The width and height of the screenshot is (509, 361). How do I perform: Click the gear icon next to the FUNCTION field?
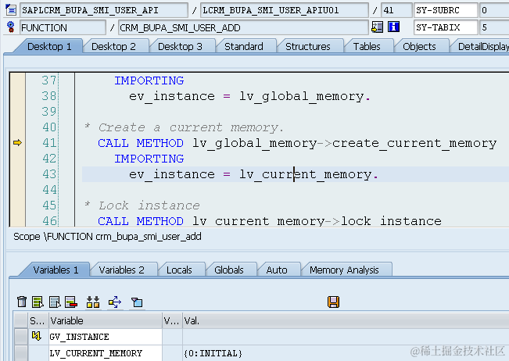[x=11, y=27]
